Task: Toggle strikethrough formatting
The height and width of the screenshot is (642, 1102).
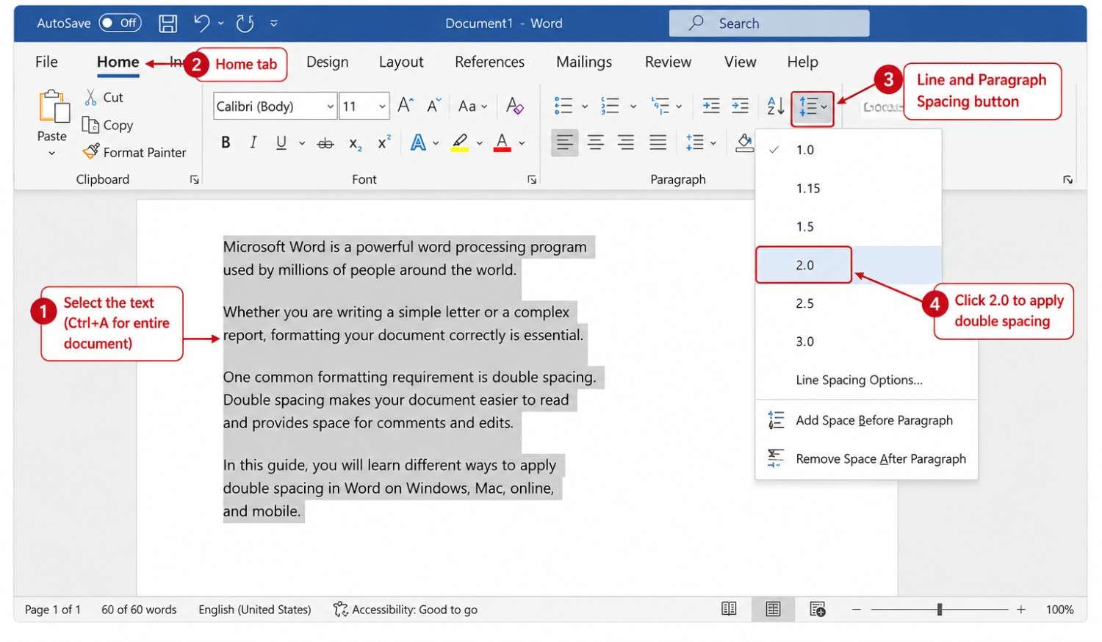Action: coord(325,143)
